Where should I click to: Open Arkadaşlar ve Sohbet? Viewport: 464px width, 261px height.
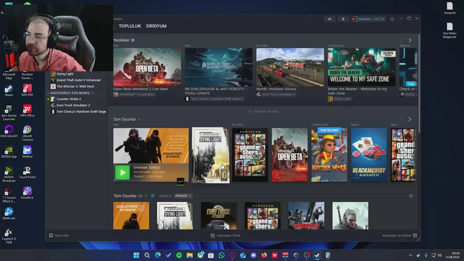(399, 236)
